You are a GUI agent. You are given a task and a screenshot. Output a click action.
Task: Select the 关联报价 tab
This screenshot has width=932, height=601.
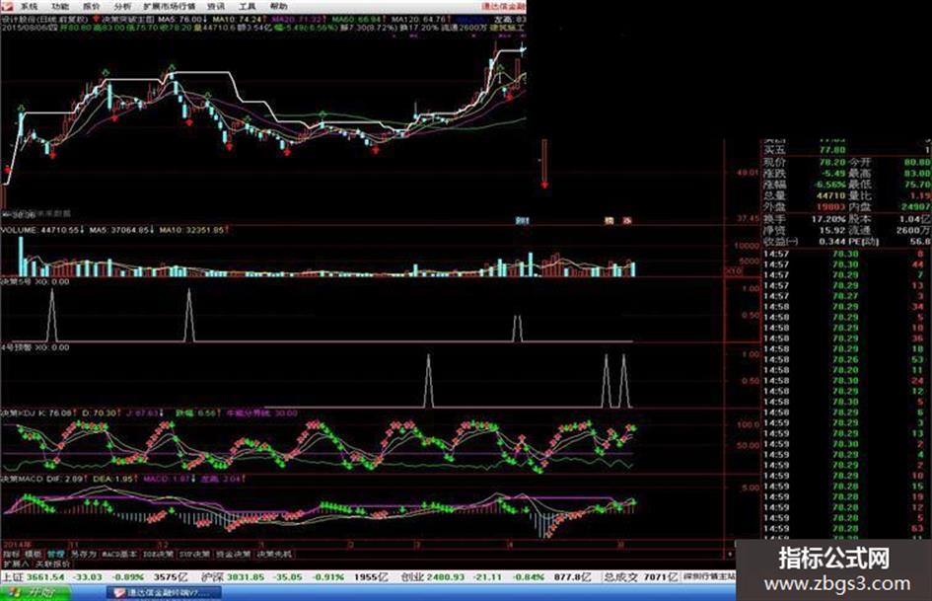tap(52, 563)
